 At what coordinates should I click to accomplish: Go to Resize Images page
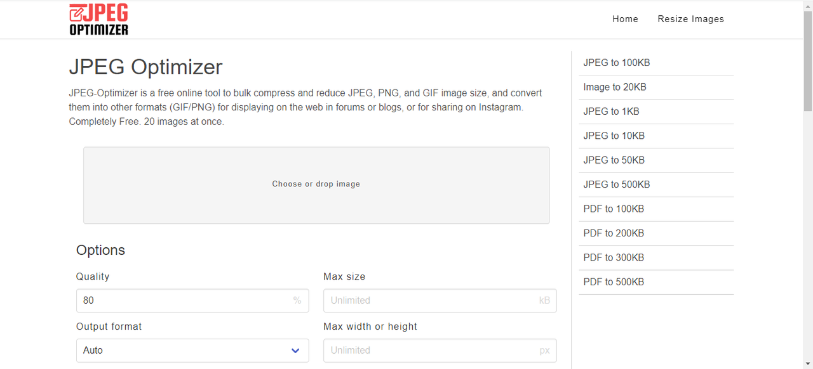(x=690, y=19)
